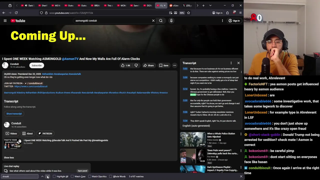The image size is (320, 180).
Task: Dislike the video with thumbs down
Action: tap(136, 65)
